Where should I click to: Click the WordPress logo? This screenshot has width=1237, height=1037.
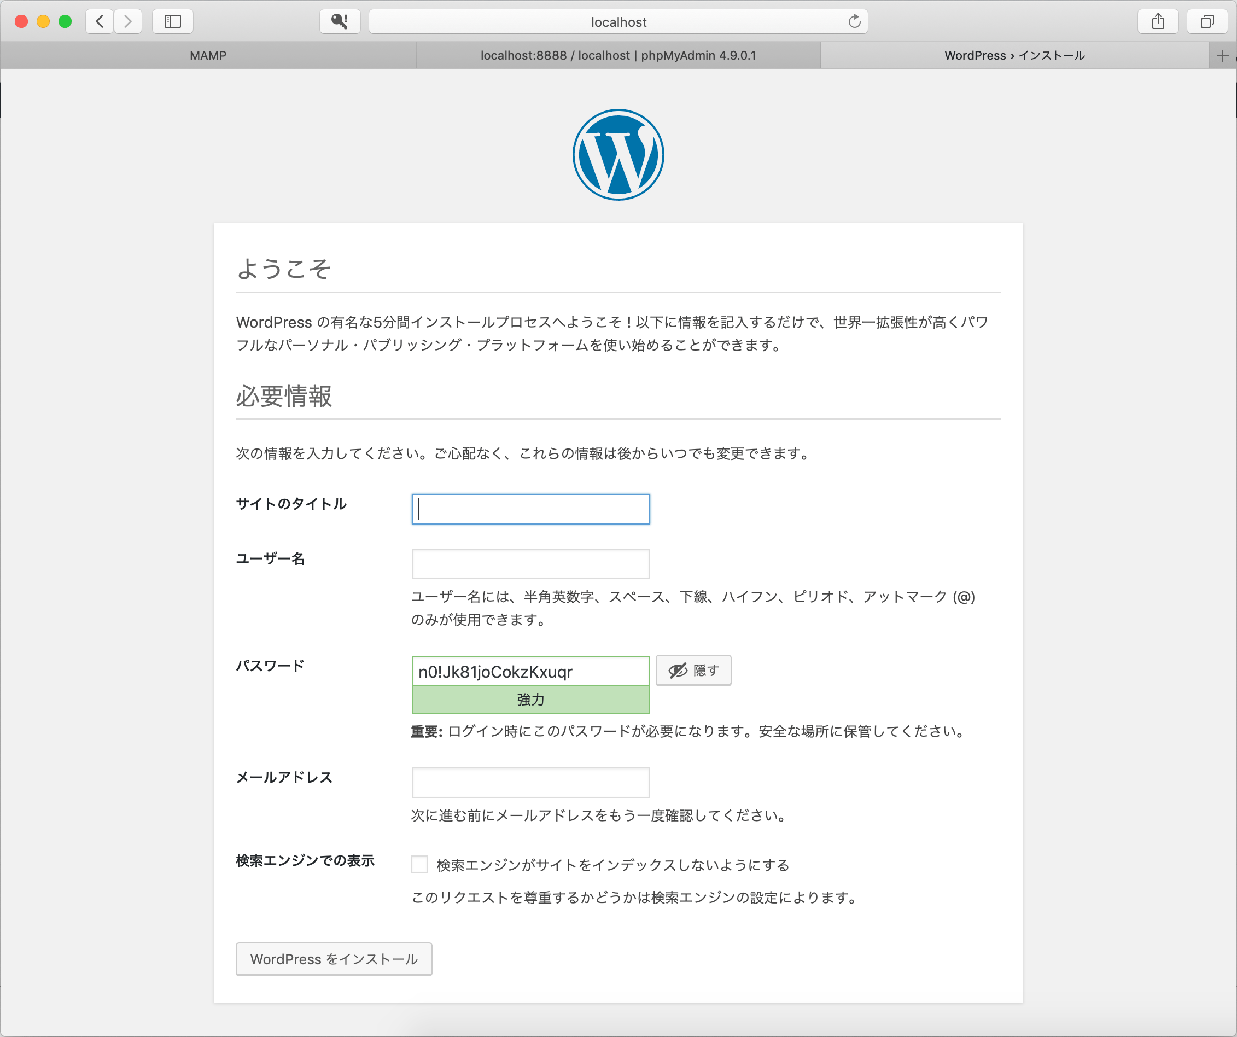point(618,155)
